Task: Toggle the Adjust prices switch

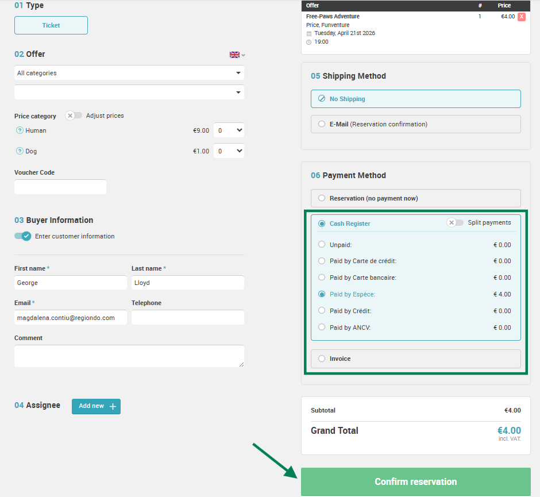Action: click(x=74, y=115)
